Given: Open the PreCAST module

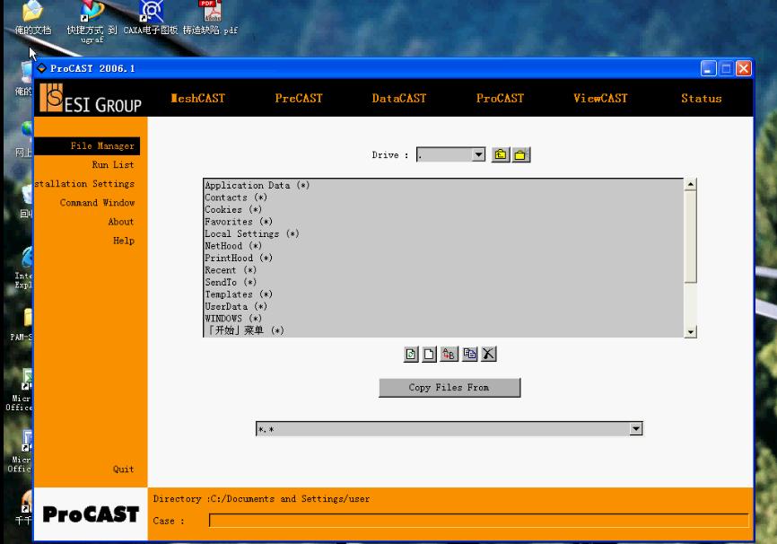Looking at the screenshot, I should [x=299, y=98].
